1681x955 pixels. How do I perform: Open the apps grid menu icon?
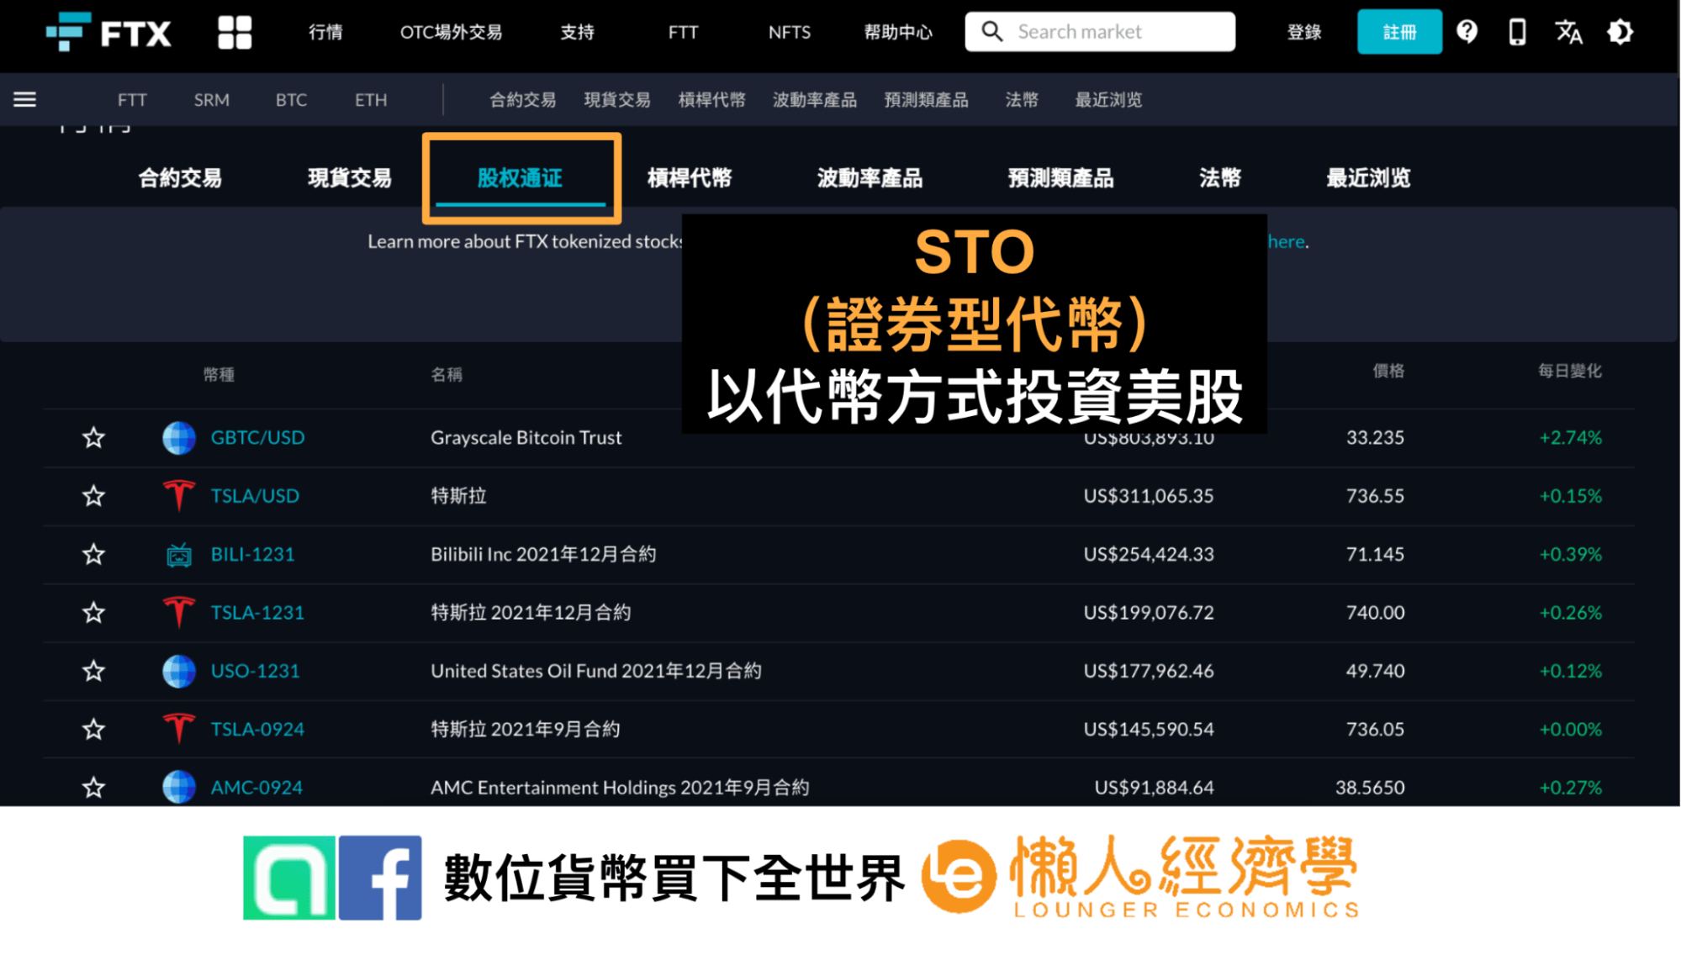tap(235, 32)
